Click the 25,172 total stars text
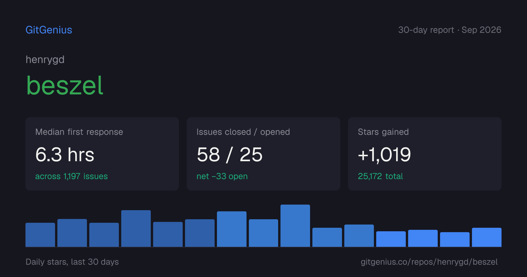The width and height of the screenshot is (527, 277). click(x=380, y=176)
